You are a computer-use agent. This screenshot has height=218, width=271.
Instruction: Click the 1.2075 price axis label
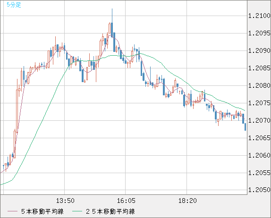259,103
